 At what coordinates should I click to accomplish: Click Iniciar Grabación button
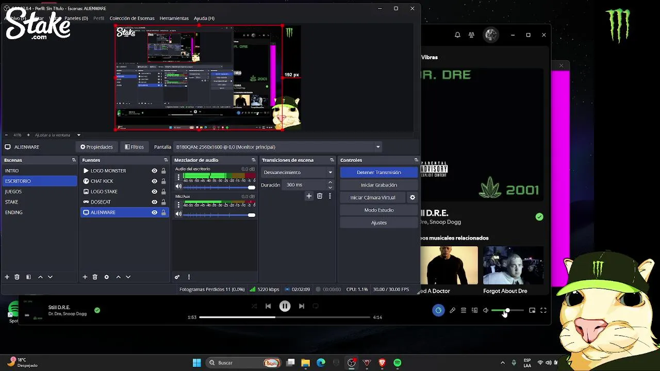click(379, 185)
